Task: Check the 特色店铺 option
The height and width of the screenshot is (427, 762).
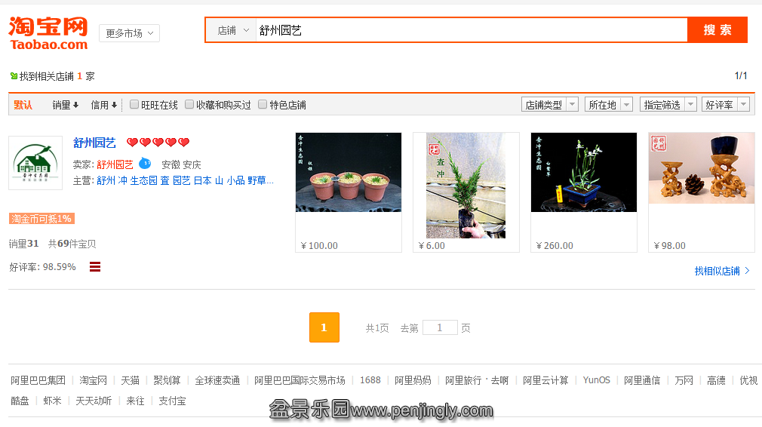Action: [263, 104]
